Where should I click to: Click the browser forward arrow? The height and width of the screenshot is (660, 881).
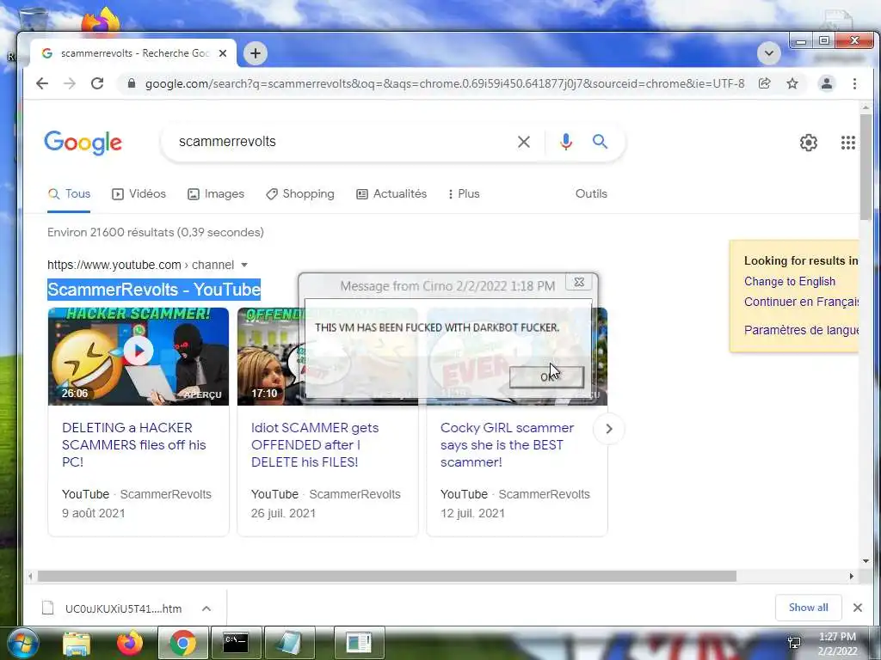pyautogui.click(x=70, y=83)
